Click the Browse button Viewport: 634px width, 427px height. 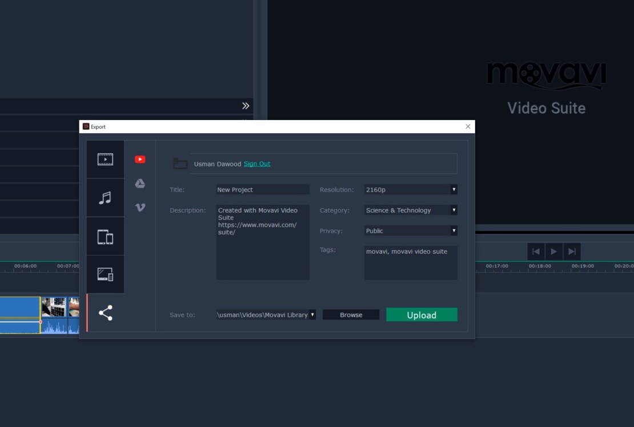[351, 314]
